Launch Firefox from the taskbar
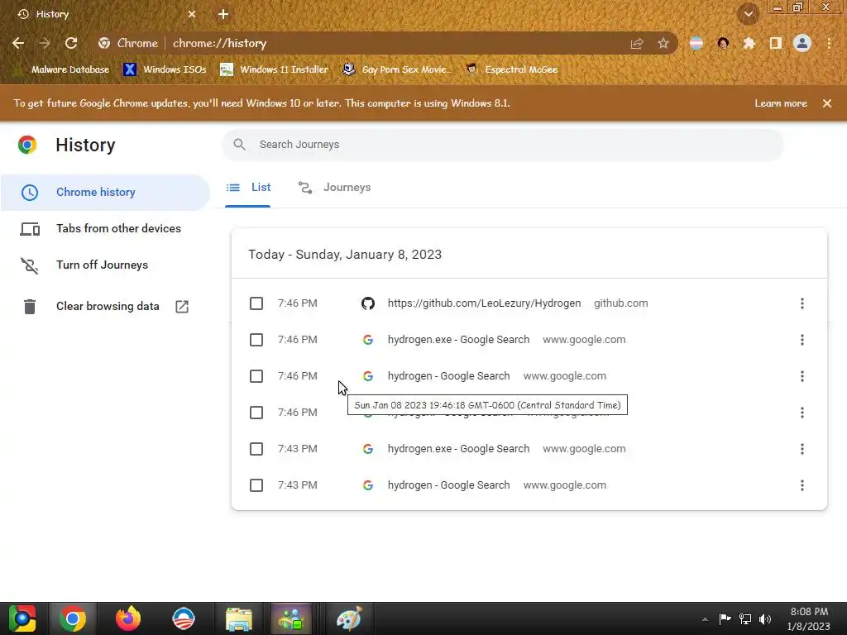Screen dimensions: 847x635 click(128, 618)
